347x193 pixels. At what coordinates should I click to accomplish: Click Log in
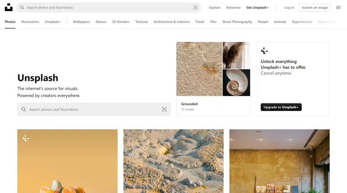tap(289, 8)
